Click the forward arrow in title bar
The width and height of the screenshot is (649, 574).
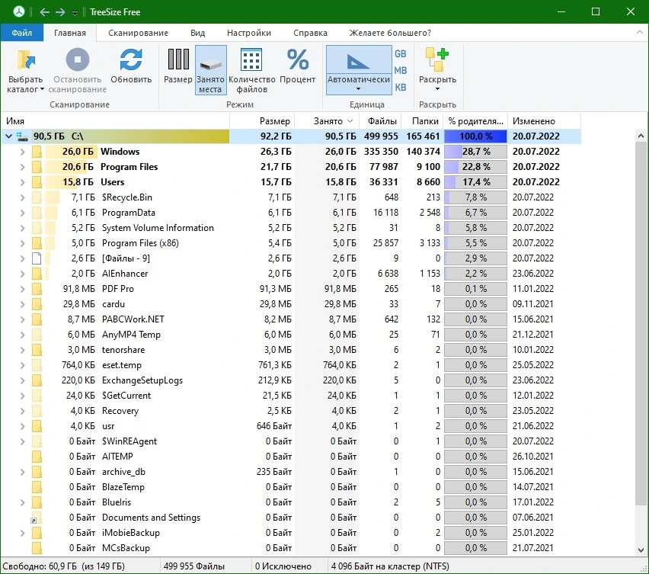pyautogui.click(x=60, y=12)
